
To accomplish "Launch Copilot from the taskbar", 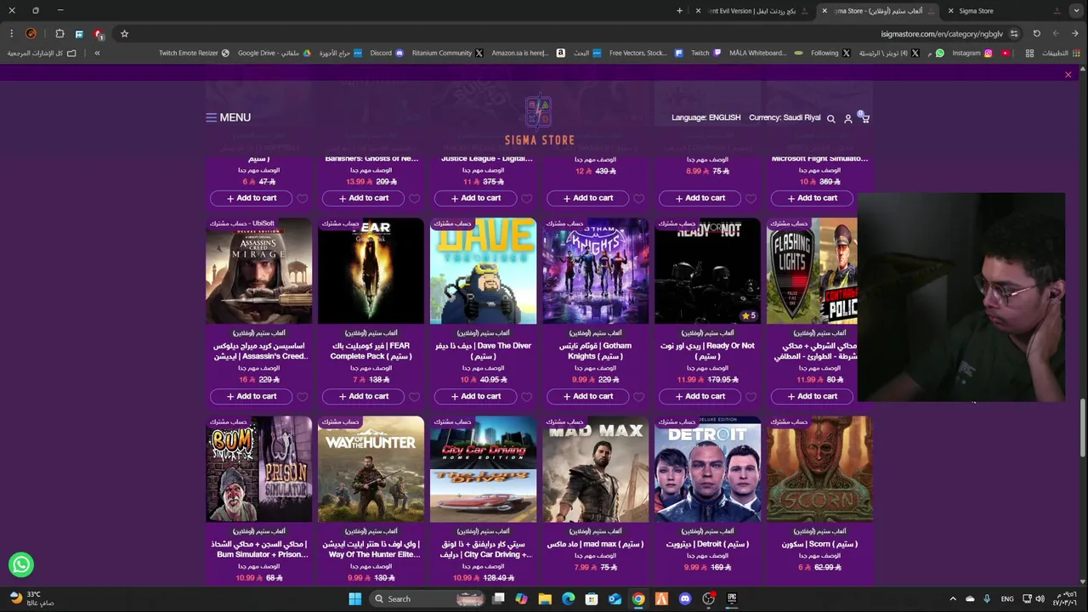I will [x=521, y=599].
